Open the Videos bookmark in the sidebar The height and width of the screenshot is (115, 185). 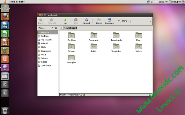coord(48,62)
